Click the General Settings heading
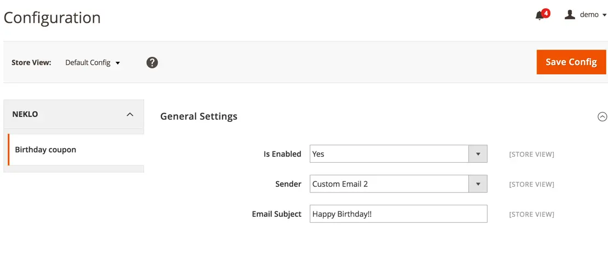Image resolution: width=608 pixels, height=254 pixels. (x=199, y=116)
